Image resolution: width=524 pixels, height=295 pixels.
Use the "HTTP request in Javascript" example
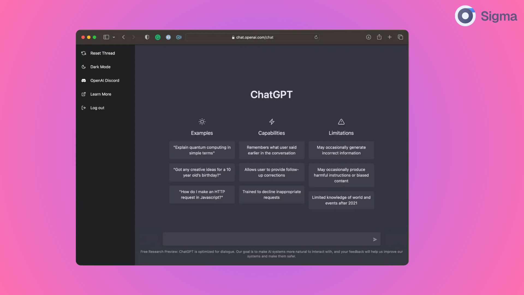coord(202,194)
